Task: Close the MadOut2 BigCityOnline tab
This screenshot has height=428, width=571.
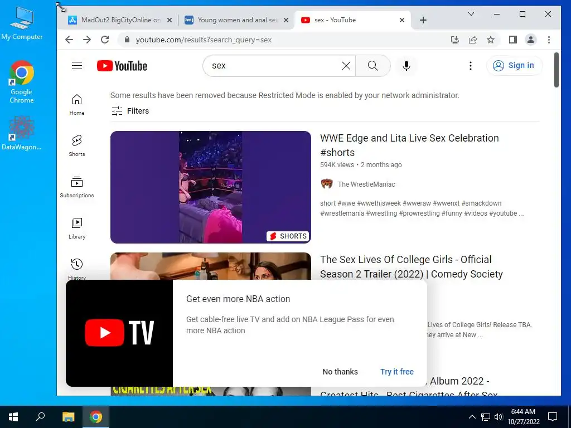Action: point(170,20)
